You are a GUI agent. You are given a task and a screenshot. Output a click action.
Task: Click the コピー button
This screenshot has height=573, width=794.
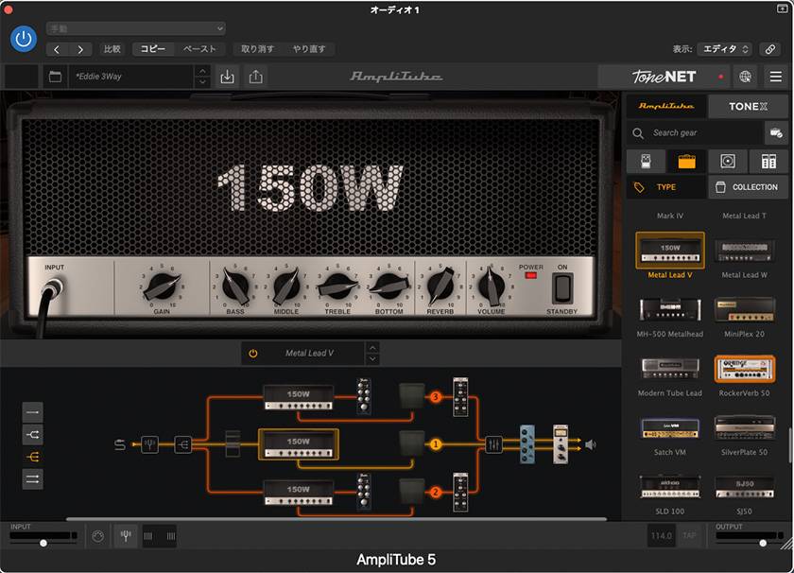152,49
